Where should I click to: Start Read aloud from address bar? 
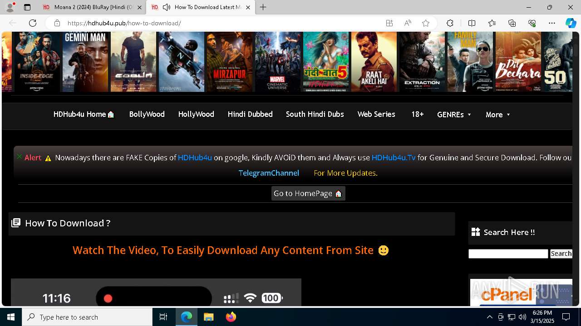[x=408, y=23]
